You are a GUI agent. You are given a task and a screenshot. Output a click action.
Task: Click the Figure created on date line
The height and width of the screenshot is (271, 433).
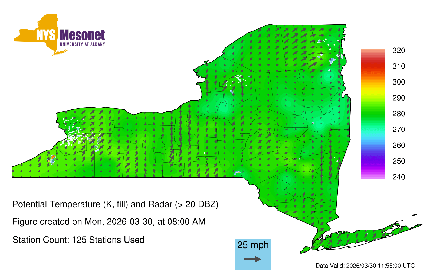coord(109,222)
